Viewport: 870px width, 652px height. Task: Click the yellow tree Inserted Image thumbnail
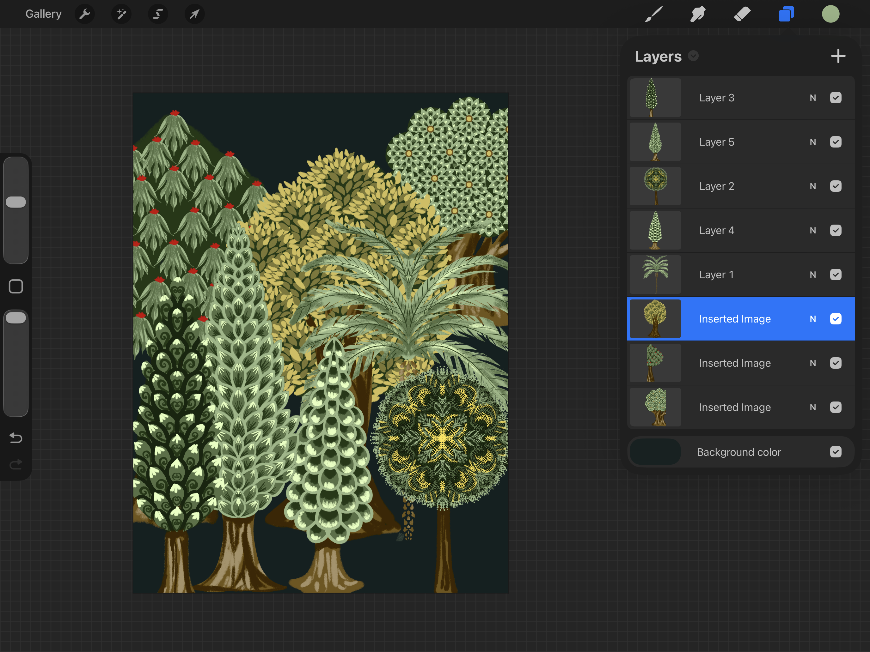(x=655, y=319)
